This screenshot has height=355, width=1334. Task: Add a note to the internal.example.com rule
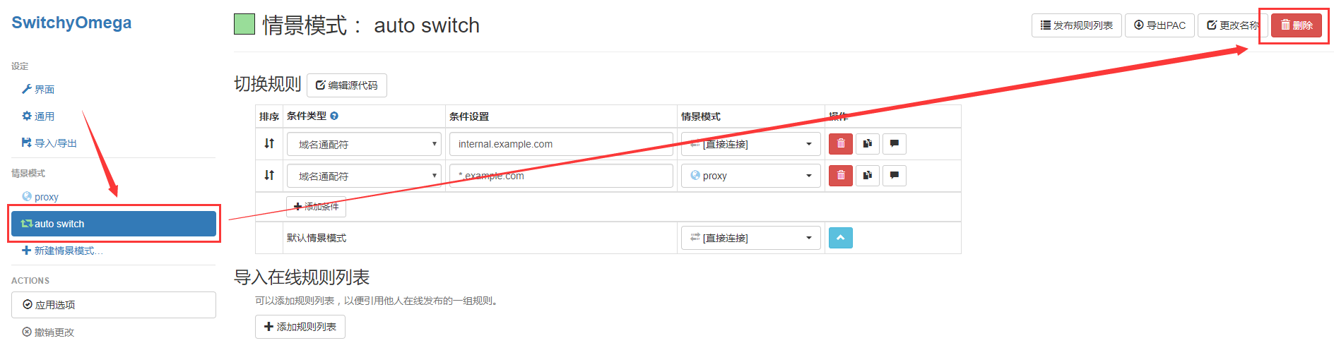coord(895,144)
